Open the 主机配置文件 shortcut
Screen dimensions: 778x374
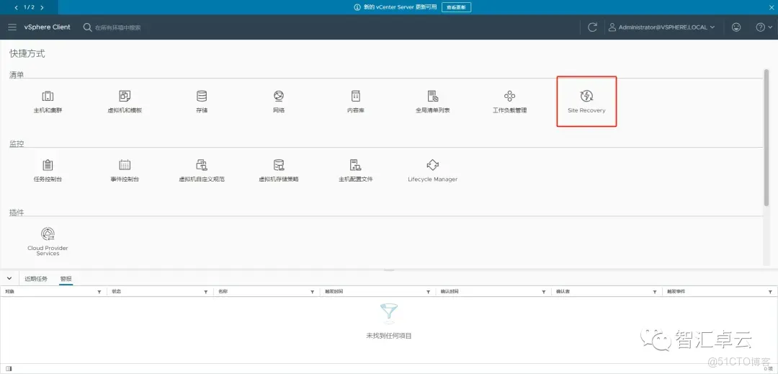tap(356, 171)
